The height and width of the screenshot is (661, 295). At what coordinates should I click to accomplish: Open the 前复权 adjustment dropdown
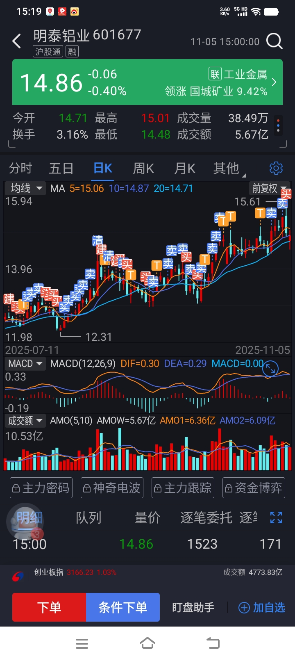(x=270, y=188)
